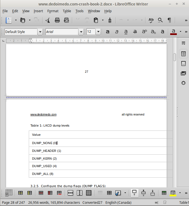This screenshot has height=206, width=189.
Task: Export the document directly as PDF
Action: click(48, 20)
